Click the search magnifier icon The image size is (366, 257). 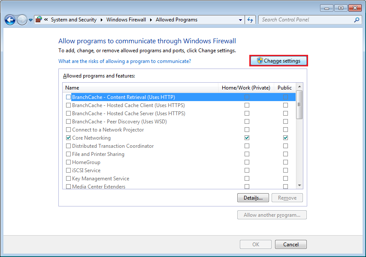click(357, 20)
